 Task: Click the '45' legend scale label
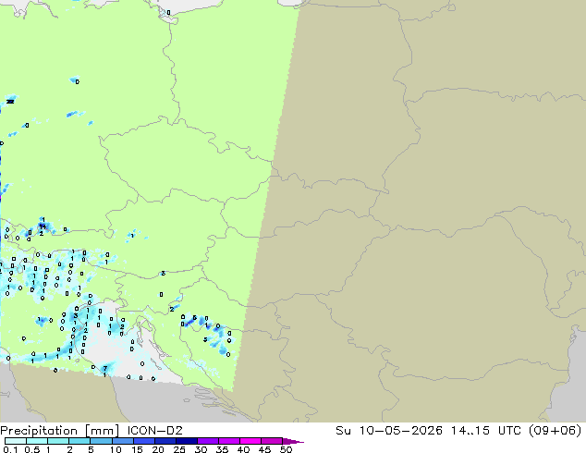264,449
